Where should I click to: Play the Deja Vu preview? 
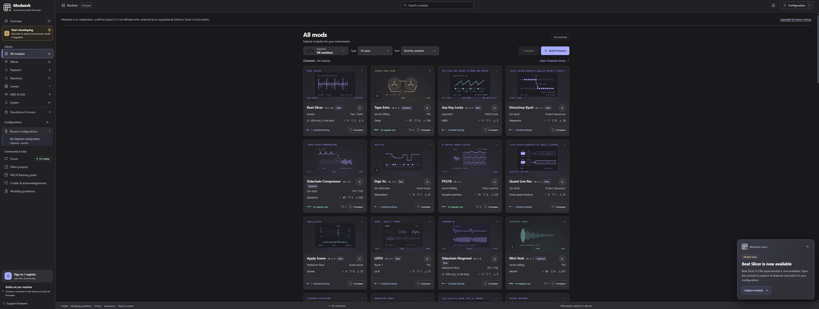377,170
